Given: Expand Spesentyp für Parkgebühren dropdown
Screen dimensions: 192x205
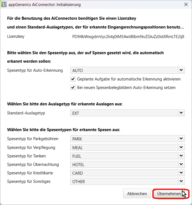Looking at the screenshot, I should 127,139.
